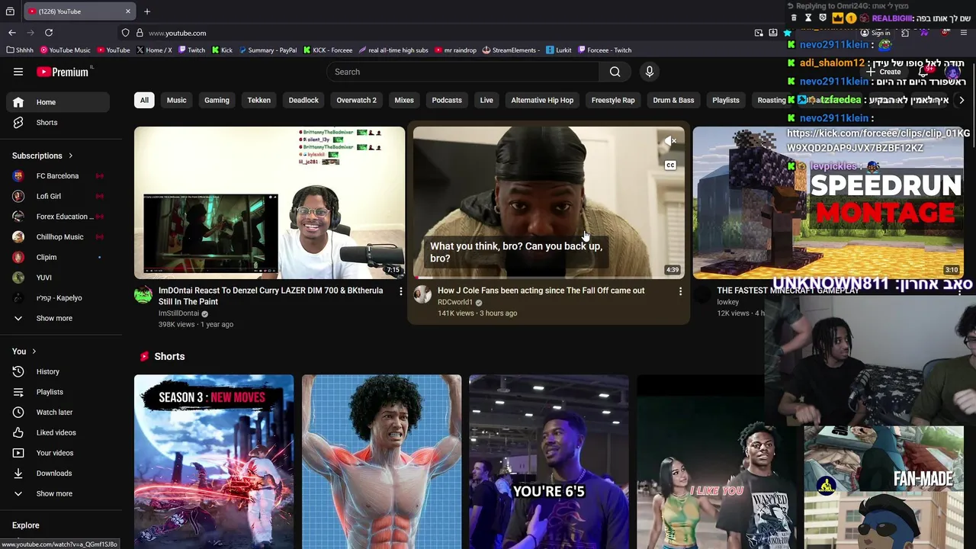Open the Kick bookmark
This screenshot has width=976, height=549.
point(222,50)
